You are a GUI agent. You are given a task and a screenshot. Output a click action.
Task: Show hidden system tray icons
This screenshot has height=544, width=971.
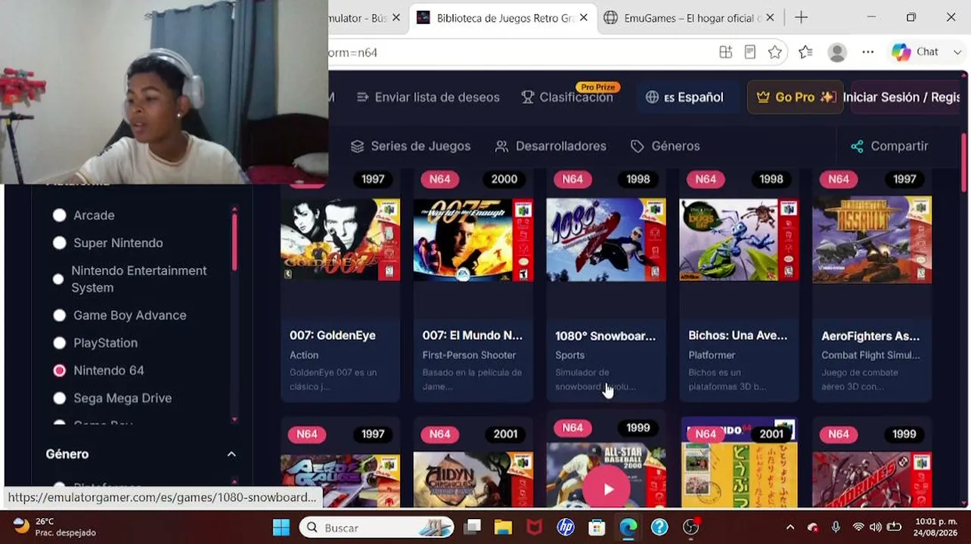pyautogui.click(x=790, y=527)
